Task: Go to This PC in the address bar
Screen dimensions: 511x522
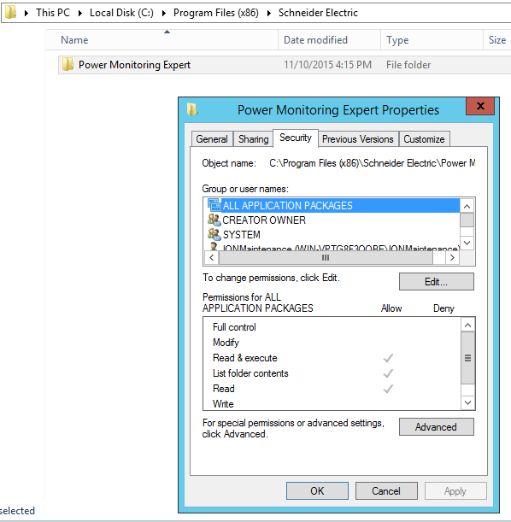Action: coord(53,13)
